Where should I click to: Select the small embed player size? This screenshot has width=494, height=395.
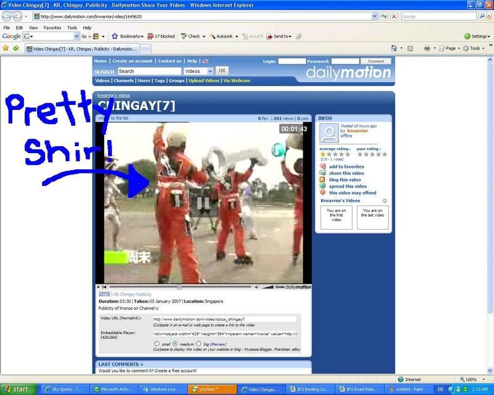tap(156, 343)
